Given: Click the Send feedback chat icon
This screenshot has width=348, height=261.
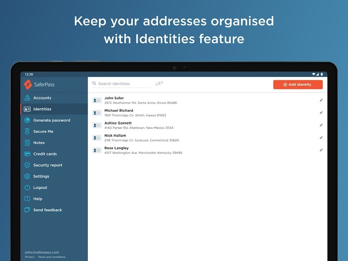Looking at the screenshot, I should [27, 210].
